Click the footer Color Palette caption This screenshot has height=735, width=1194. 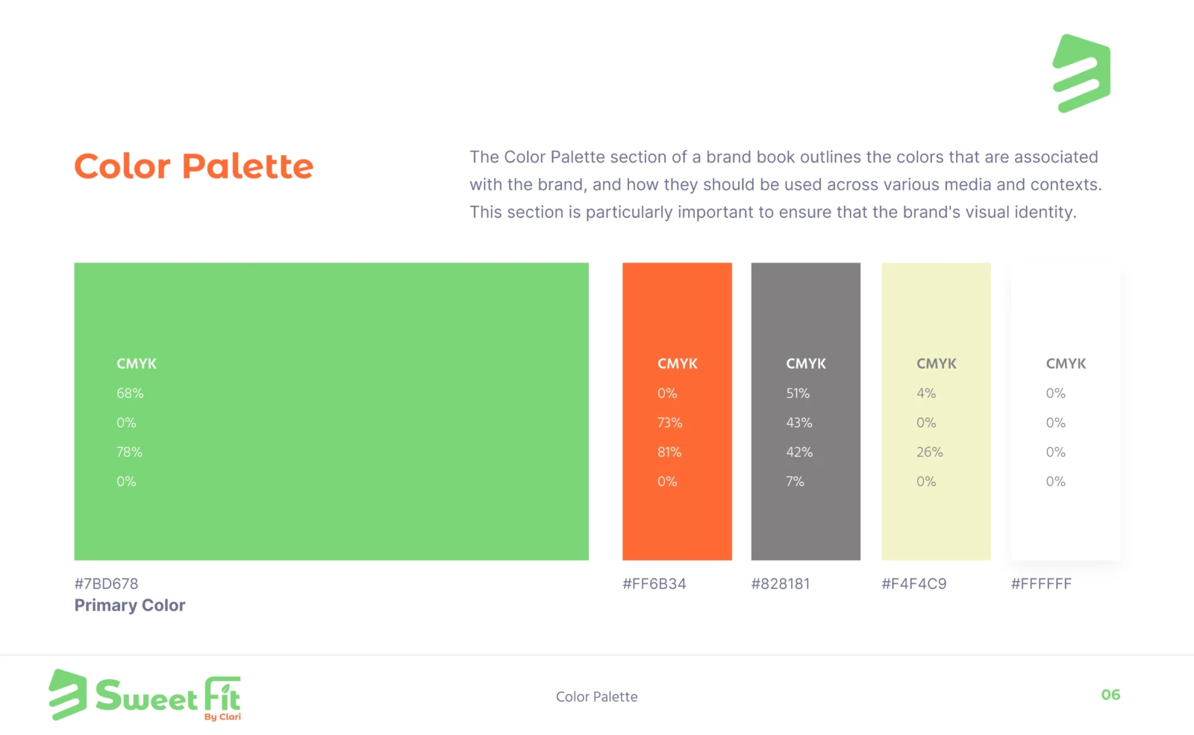pos(597,697)
